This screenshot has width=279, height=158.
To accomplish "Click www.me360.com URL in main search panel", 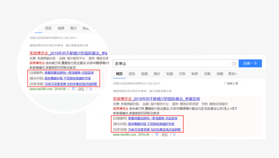I will [125, 135].
